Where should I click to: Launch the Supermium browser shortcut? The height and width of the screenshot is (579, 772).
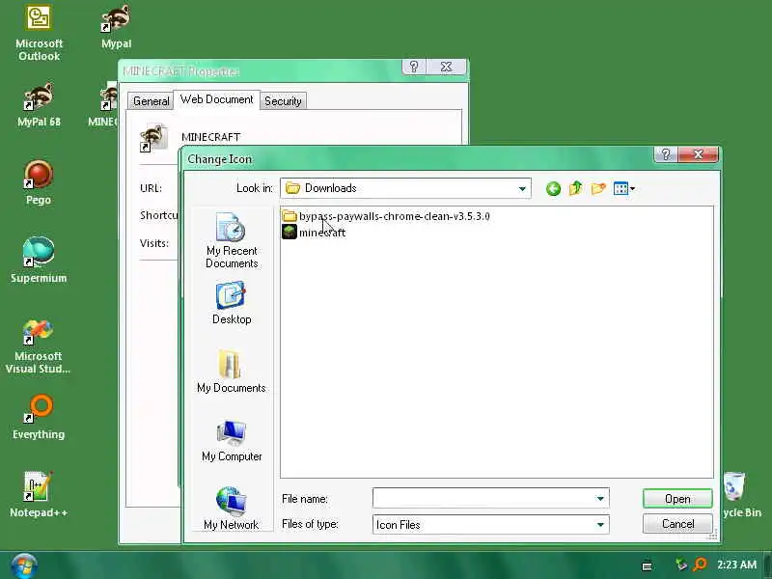[x=39, y=261]
